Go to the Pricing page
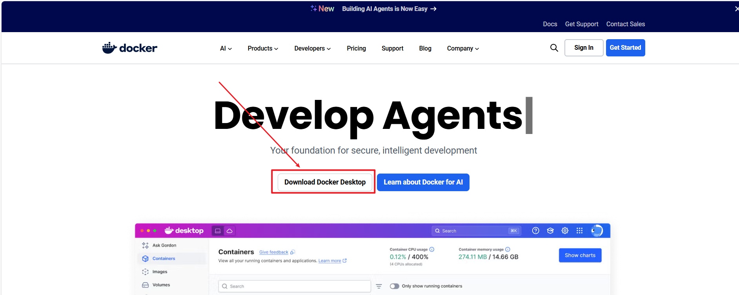Screen dimensions: 739x295 pos(356,48)
